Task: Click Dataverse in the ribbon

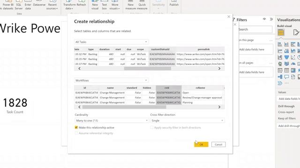Action: [39, 5]
